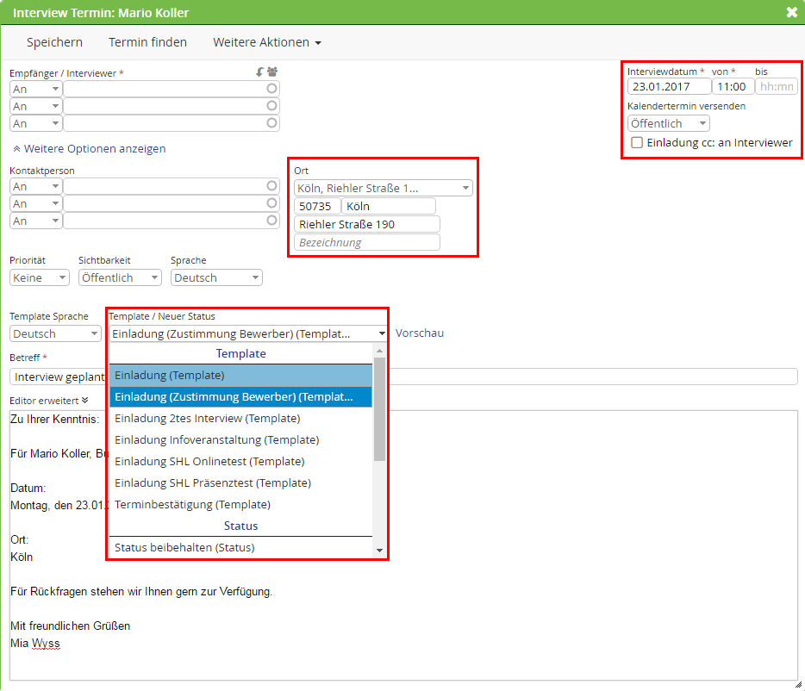Screen dimensions: 805x691
Task: Click the street field Riehler Straße 190
Action: click(366, 224)
